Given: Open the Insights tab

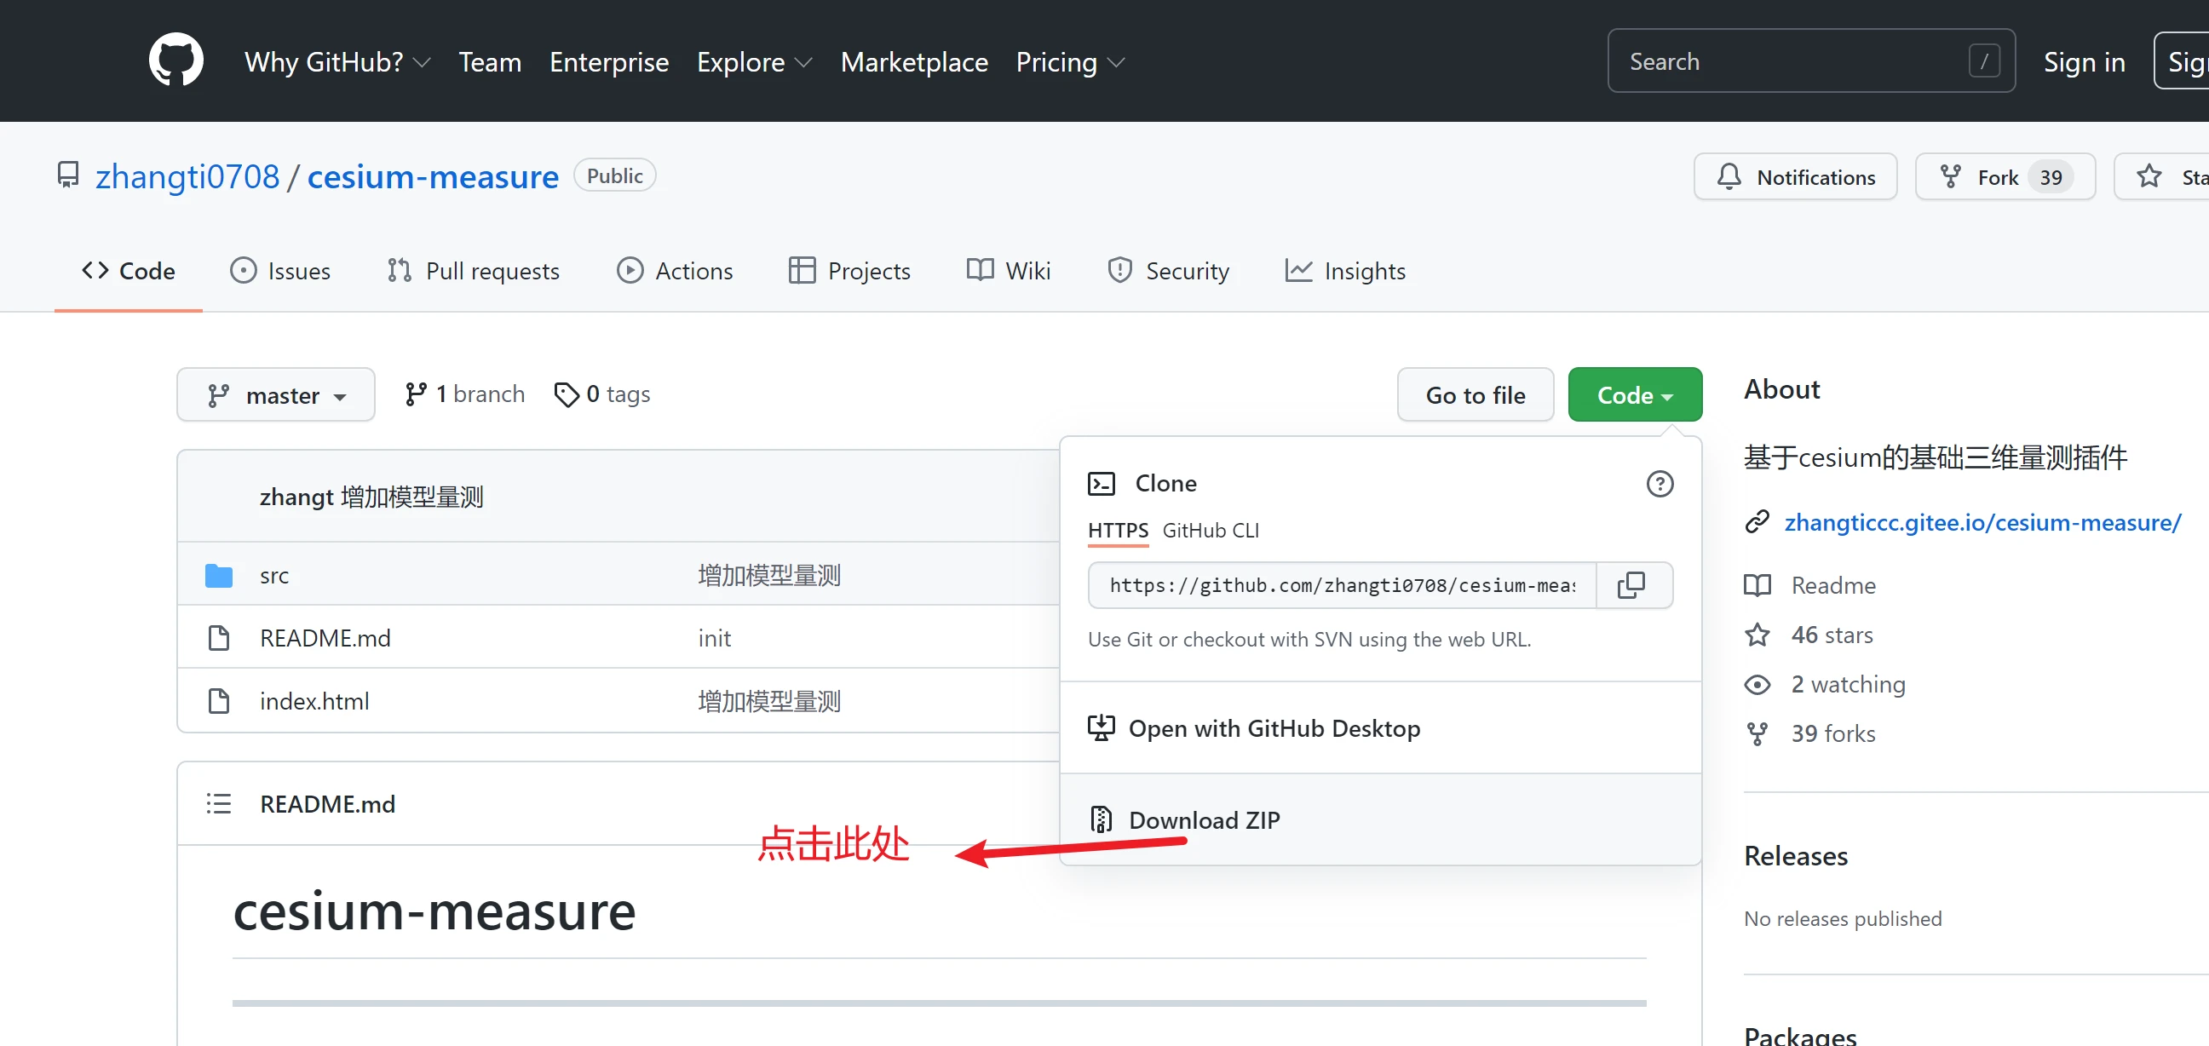Looking at the screenshot, I should click(x=1344, y=271).
